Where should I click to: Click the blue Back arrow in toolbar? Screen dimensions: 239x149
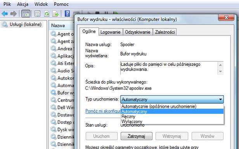click(x=5, y=14)
